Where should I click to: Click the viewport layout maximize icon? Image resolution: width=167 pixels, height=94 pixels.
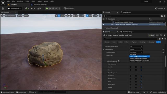click(100, 16)
